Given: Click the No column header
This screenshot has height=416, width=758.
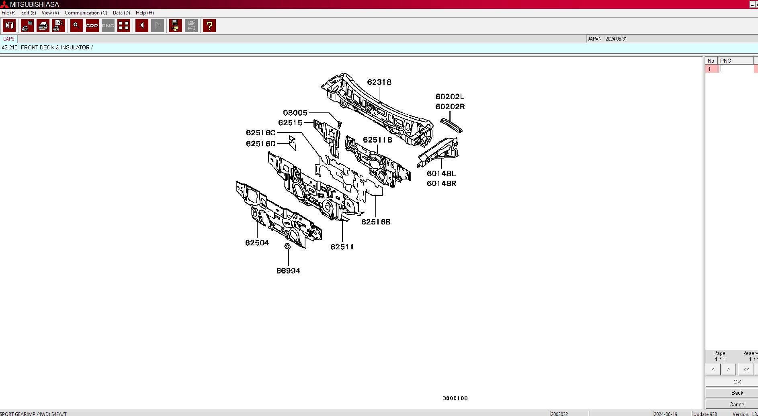Looking at the screenshot, I should [711, 61].
